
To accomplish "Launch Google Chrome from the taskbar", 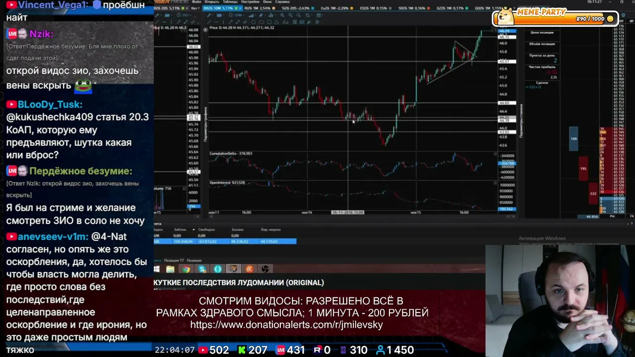I will tap(186, 269).
